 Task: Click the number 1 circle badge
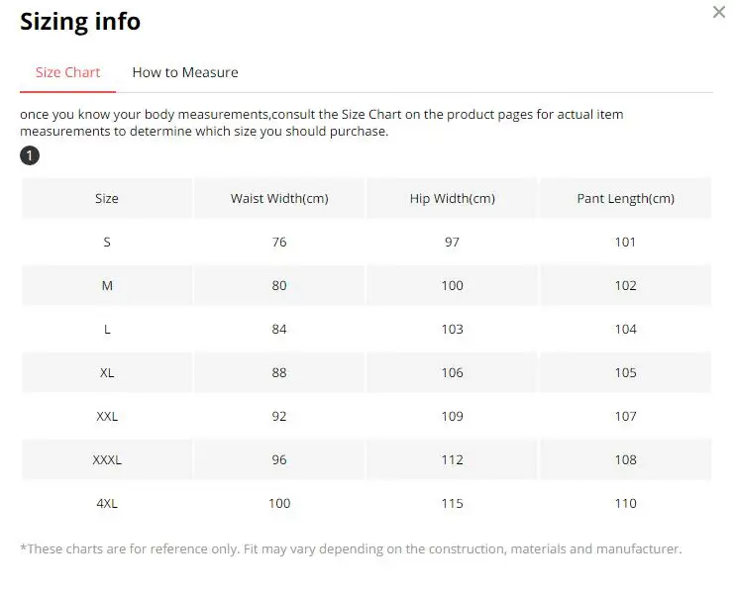tap(30, 155)
